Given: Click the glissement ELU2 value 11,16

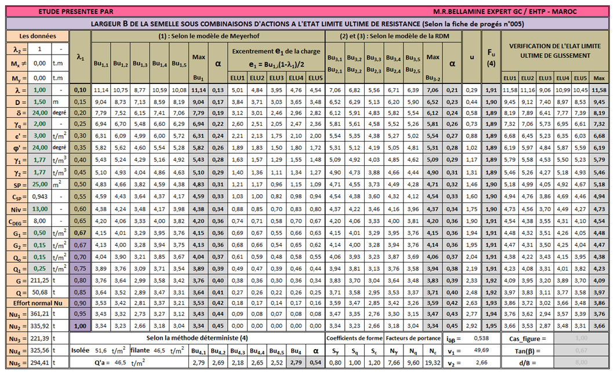Looking at the screenshot, I should 528,90.
